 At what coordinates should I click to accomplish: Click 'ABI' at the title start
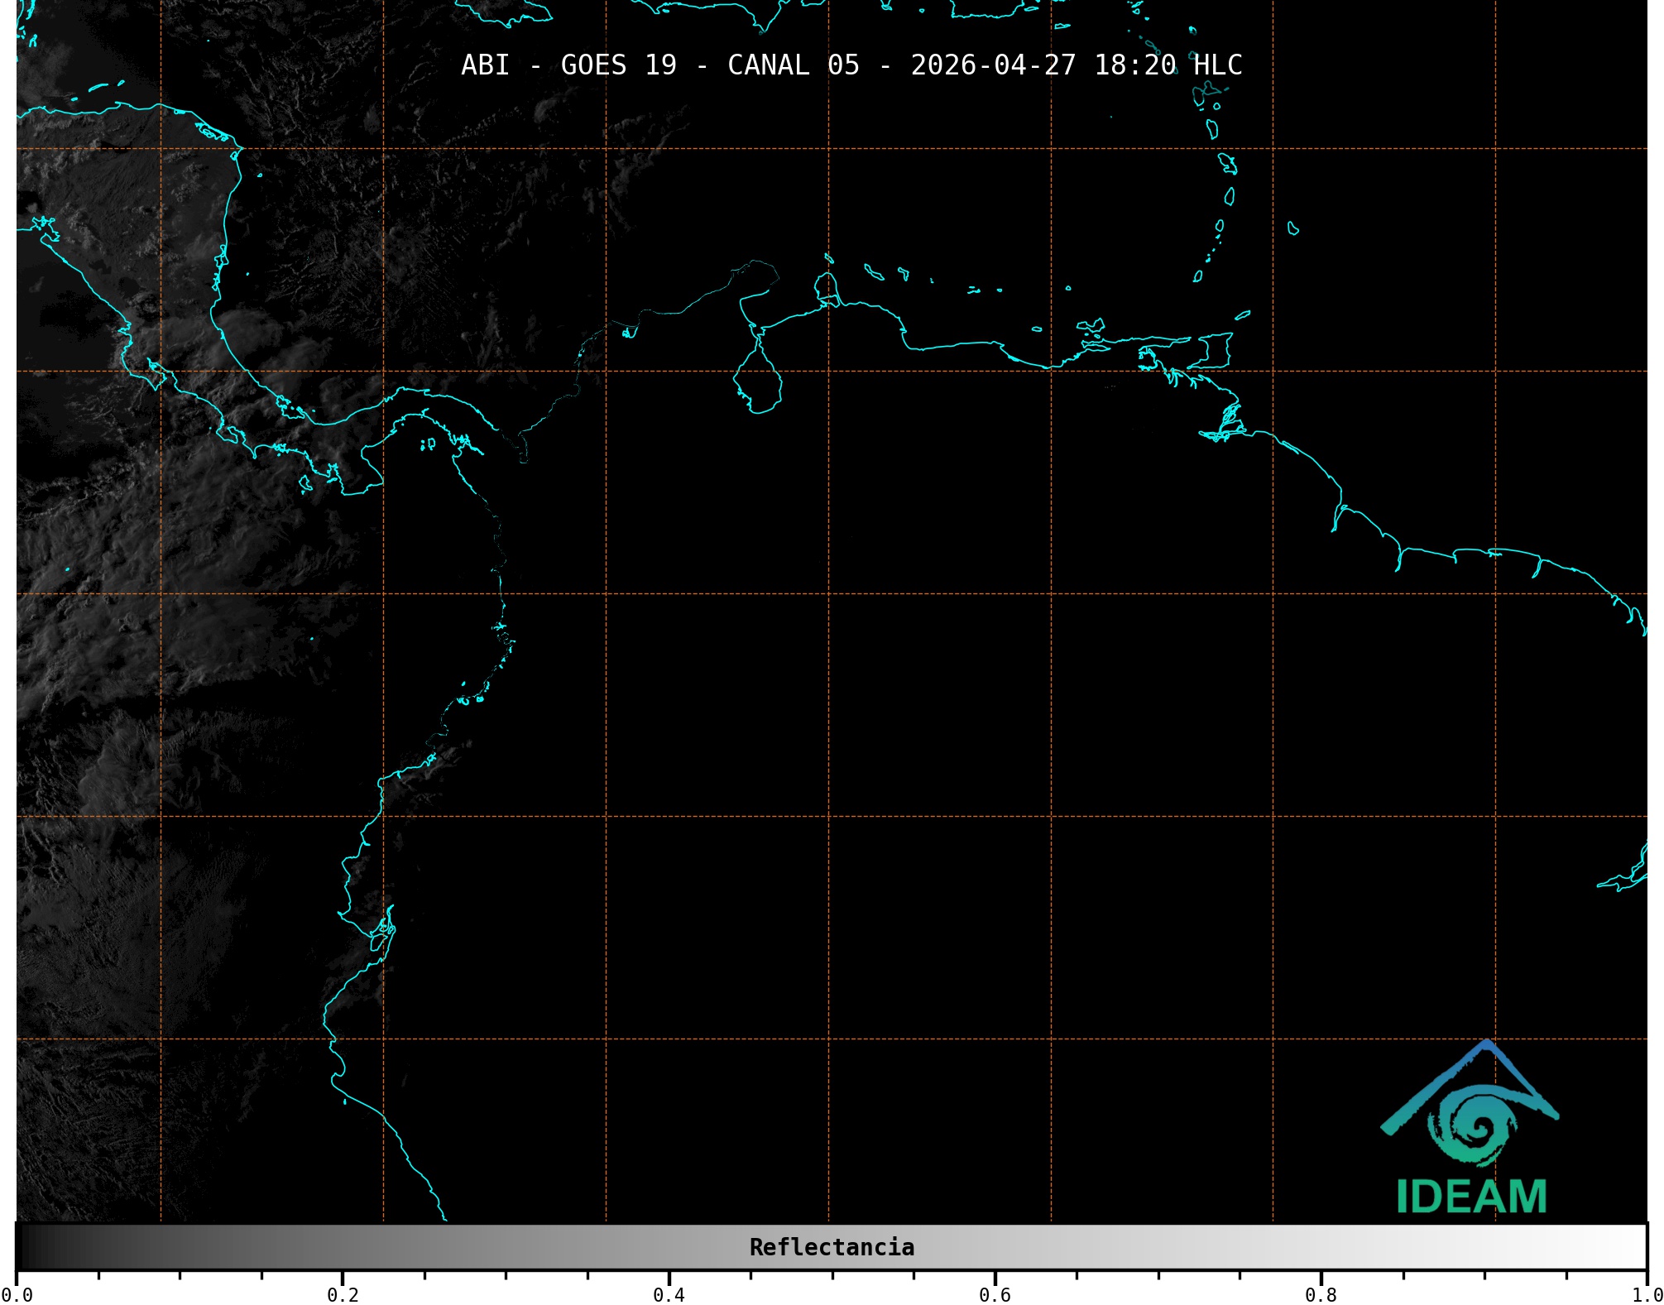click(x=485, y=65)
